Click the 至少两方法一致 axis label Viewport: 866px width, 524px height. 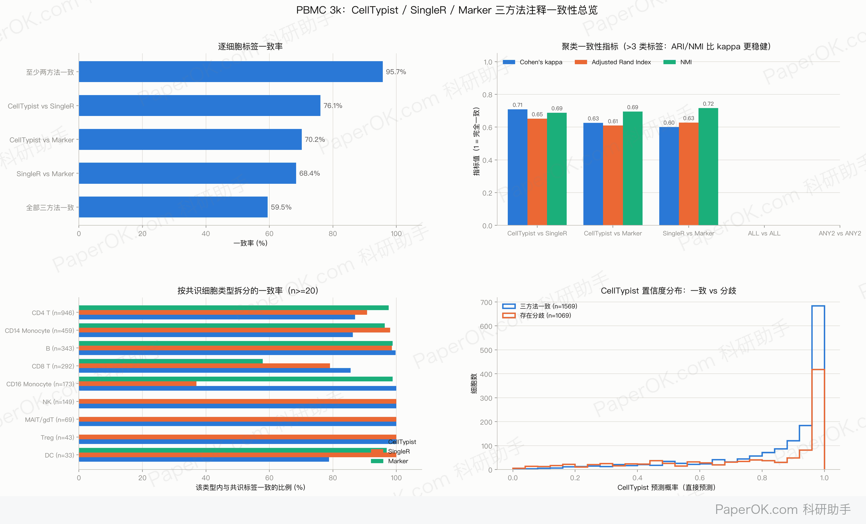pos(50,72)
